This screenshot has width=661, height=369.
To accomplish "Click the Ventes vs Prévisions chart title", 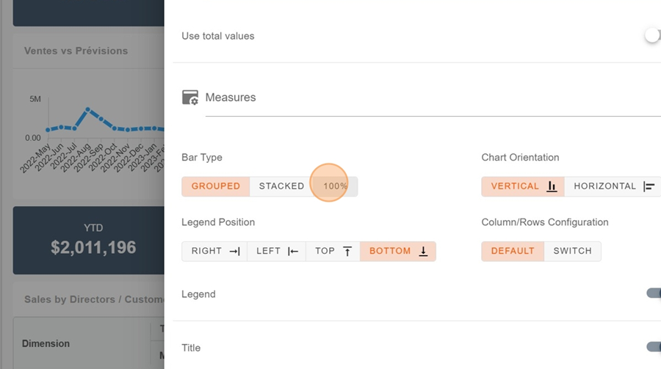I will point(76,51).
